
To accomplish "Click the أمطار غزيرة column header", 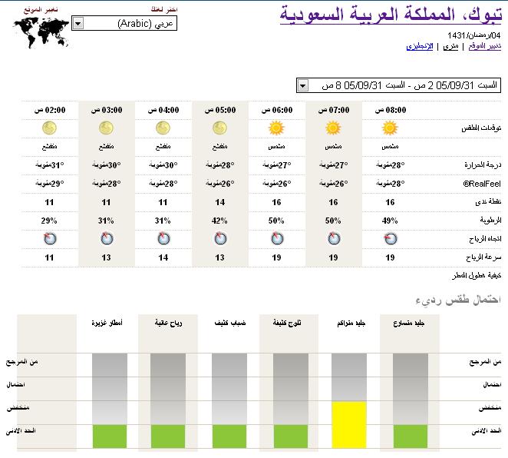I will click(107, 323).
